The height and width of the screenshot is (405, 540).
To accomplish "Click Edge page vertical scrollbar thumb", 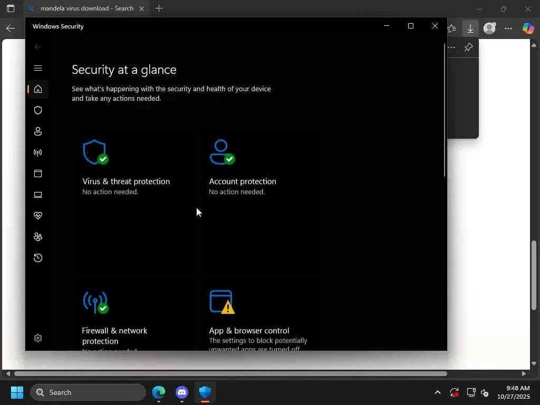I will click(534, 275).
